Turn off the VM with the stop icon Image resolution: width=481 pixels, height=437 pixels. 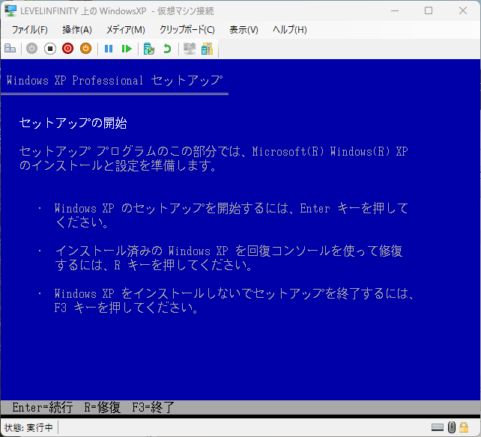coord(50,49)
